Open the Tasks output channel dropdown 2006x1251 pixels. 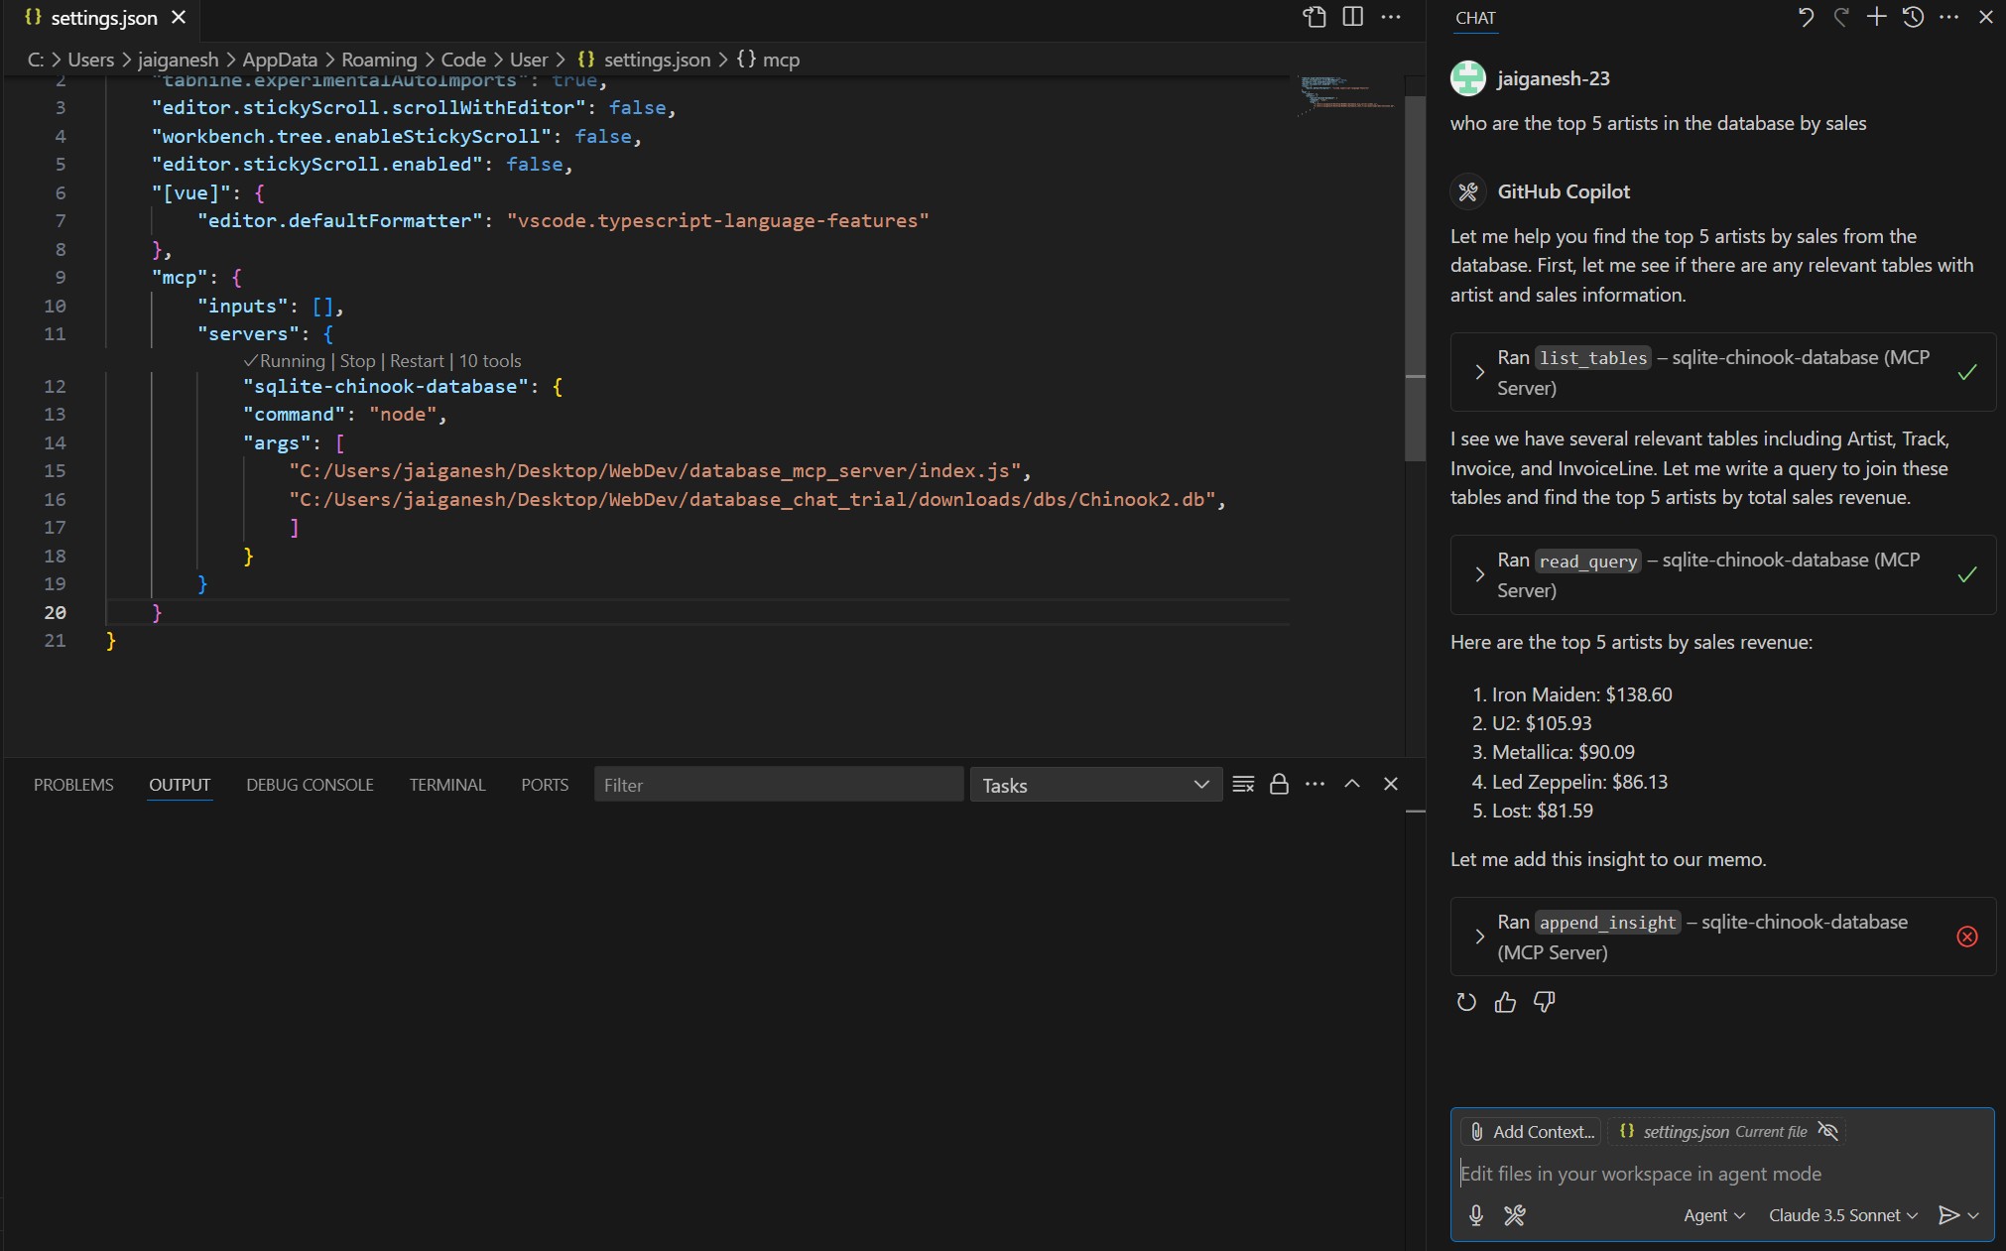(1095, 785)
